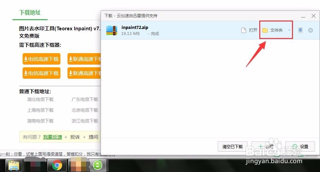Viewport: 320px width, 172px height.
Task: Open the 文件夹 containing folder
Action: [272, 30]
